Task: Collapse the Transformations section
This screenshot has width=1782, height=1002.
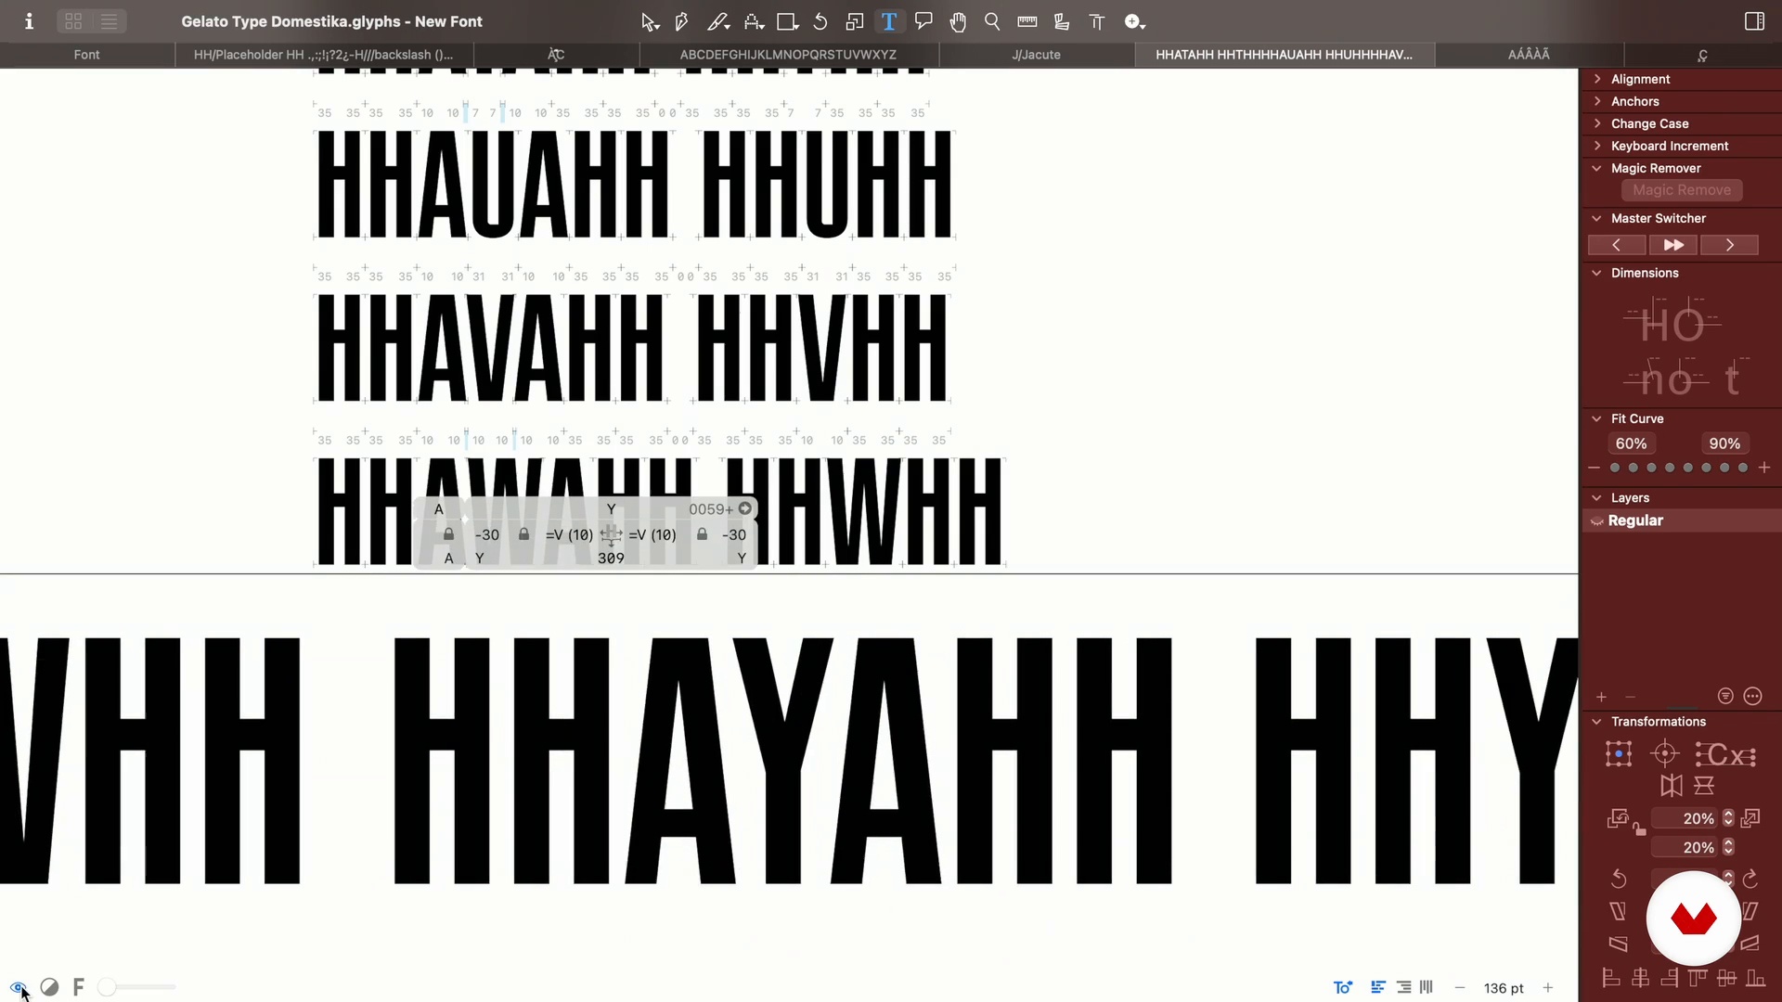Action: (1596, 721)
